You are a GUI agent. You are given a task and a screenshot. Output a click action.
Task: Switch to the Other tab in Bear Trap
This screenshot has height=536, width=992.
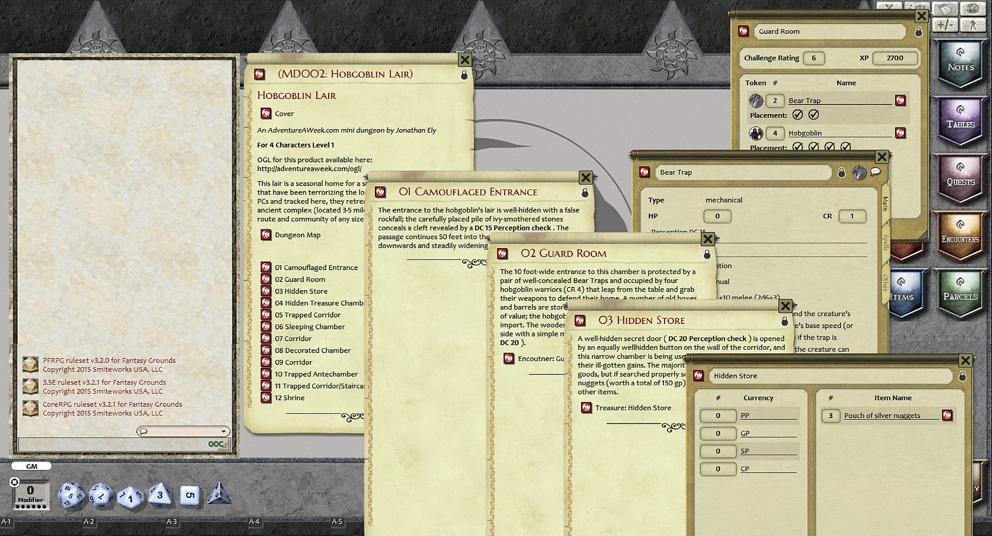[x=884, y=283]
